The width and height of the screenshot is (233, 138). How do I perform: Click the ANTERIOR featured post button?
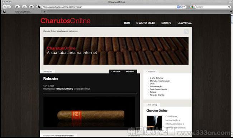point(116,72)
